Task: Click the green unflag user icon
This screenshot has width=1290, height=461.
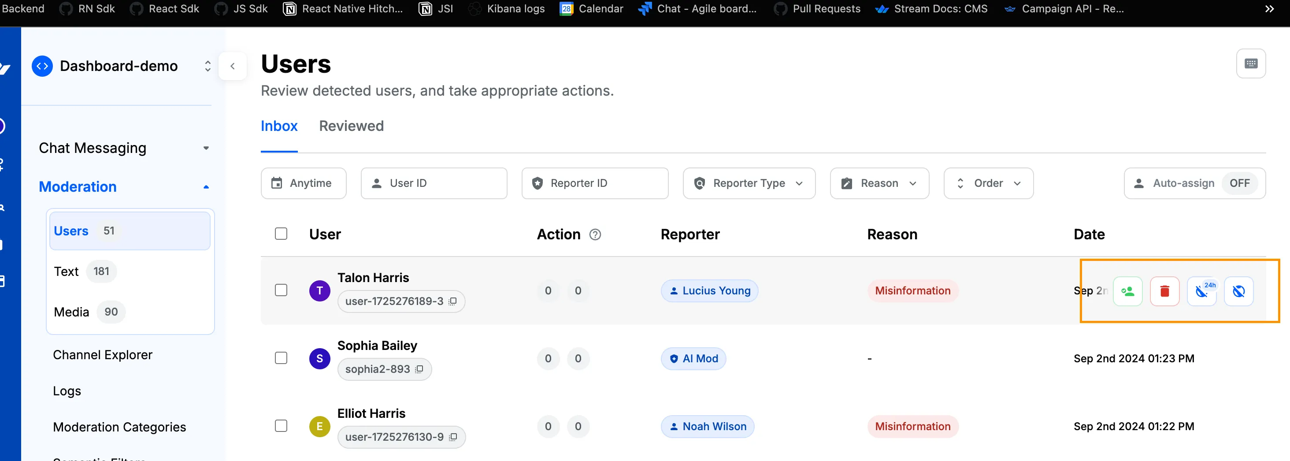Action: click(1127, 291)
